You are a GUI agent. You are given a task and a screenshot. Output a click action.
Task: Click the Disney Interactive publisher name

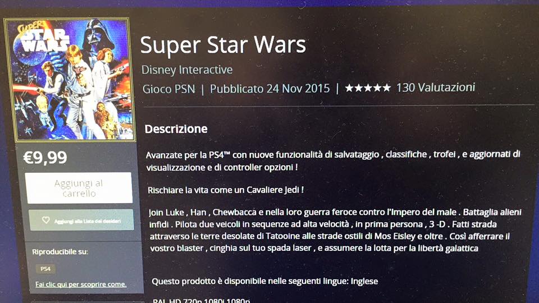[187, 70]
